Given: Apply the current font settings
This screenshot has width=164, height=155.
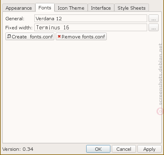Looking at the screenshot, I should (150, 149).
